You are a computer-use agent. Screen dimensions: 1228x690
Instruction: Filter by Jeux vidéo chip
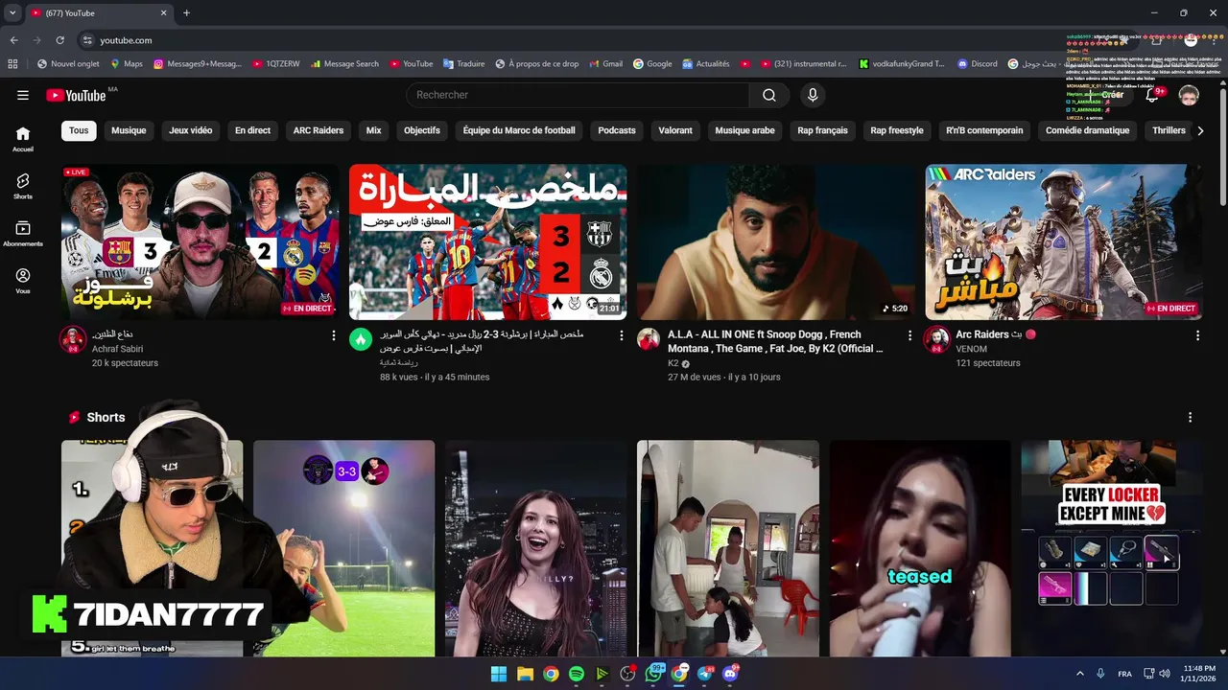tap(191, 130)
